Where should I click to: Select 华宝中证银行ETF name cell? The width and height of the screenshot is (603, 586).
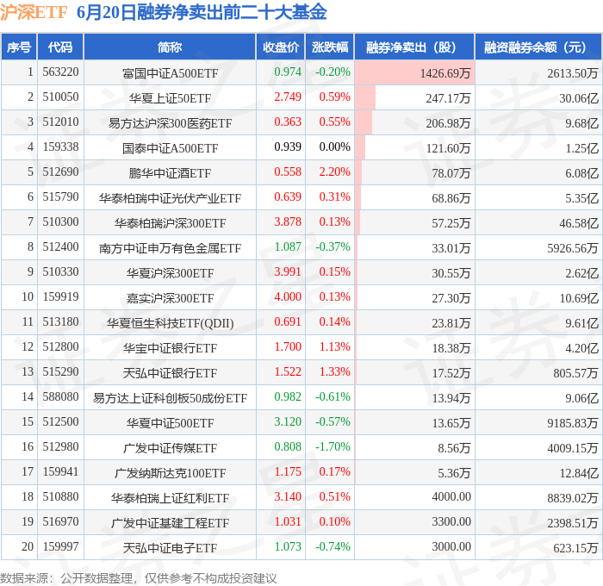point(170,348)
